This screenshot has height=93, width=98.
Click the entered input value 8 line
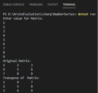click(x=4, y=52)
